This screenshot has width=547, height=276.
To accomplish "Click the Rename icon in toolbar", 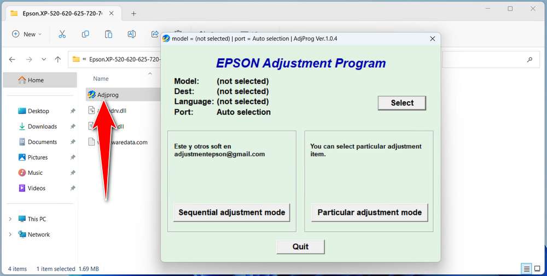I will point(131,34).
